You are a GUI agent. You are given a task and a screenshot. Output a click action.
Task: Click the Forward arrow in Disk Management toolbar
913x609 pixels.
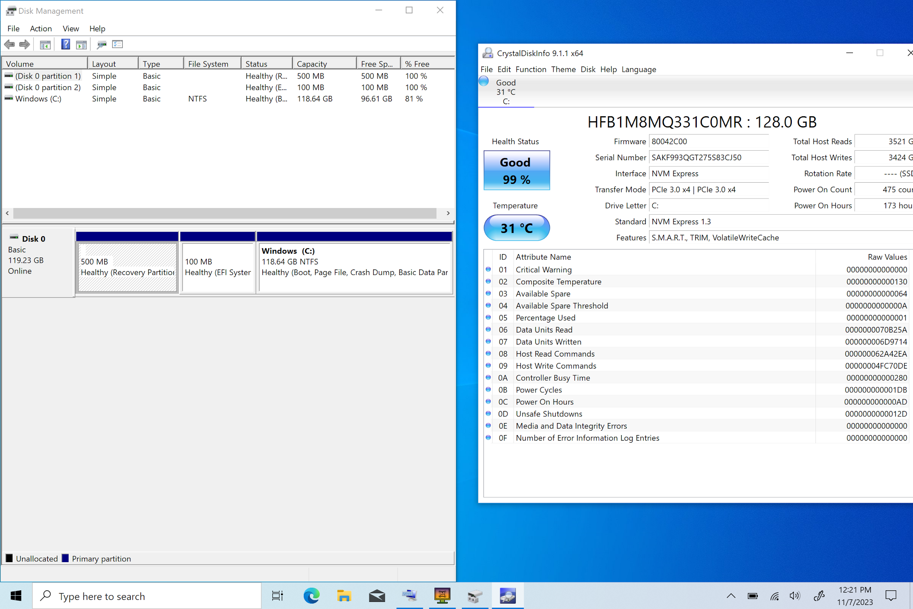[25, 44]
